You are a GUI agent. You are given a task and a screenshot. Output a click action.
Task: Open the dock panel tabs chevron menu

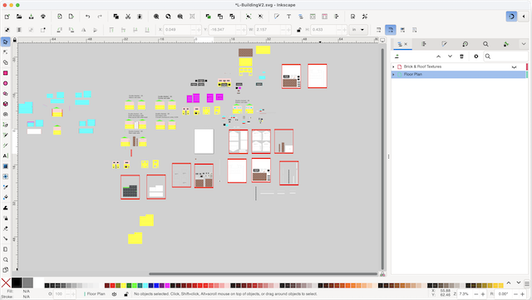[x=523, y=44]
